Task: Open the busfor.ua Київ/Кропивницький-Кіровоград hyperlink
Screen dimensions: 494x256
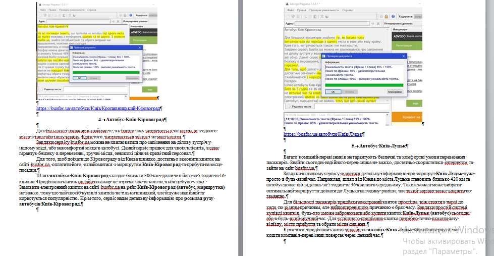Action: (98, 109)
